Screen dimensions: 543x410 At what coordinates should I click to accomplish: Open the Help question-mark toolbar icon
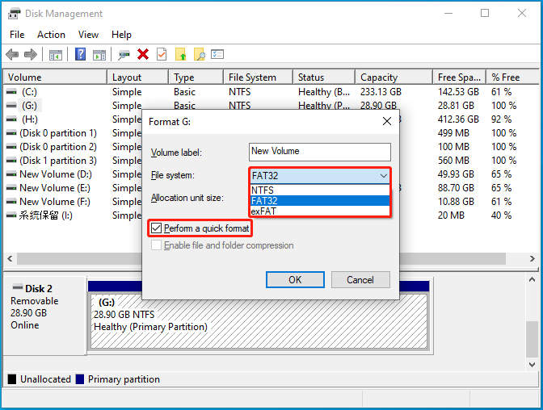pyautogui.click(x=80, y=54)
